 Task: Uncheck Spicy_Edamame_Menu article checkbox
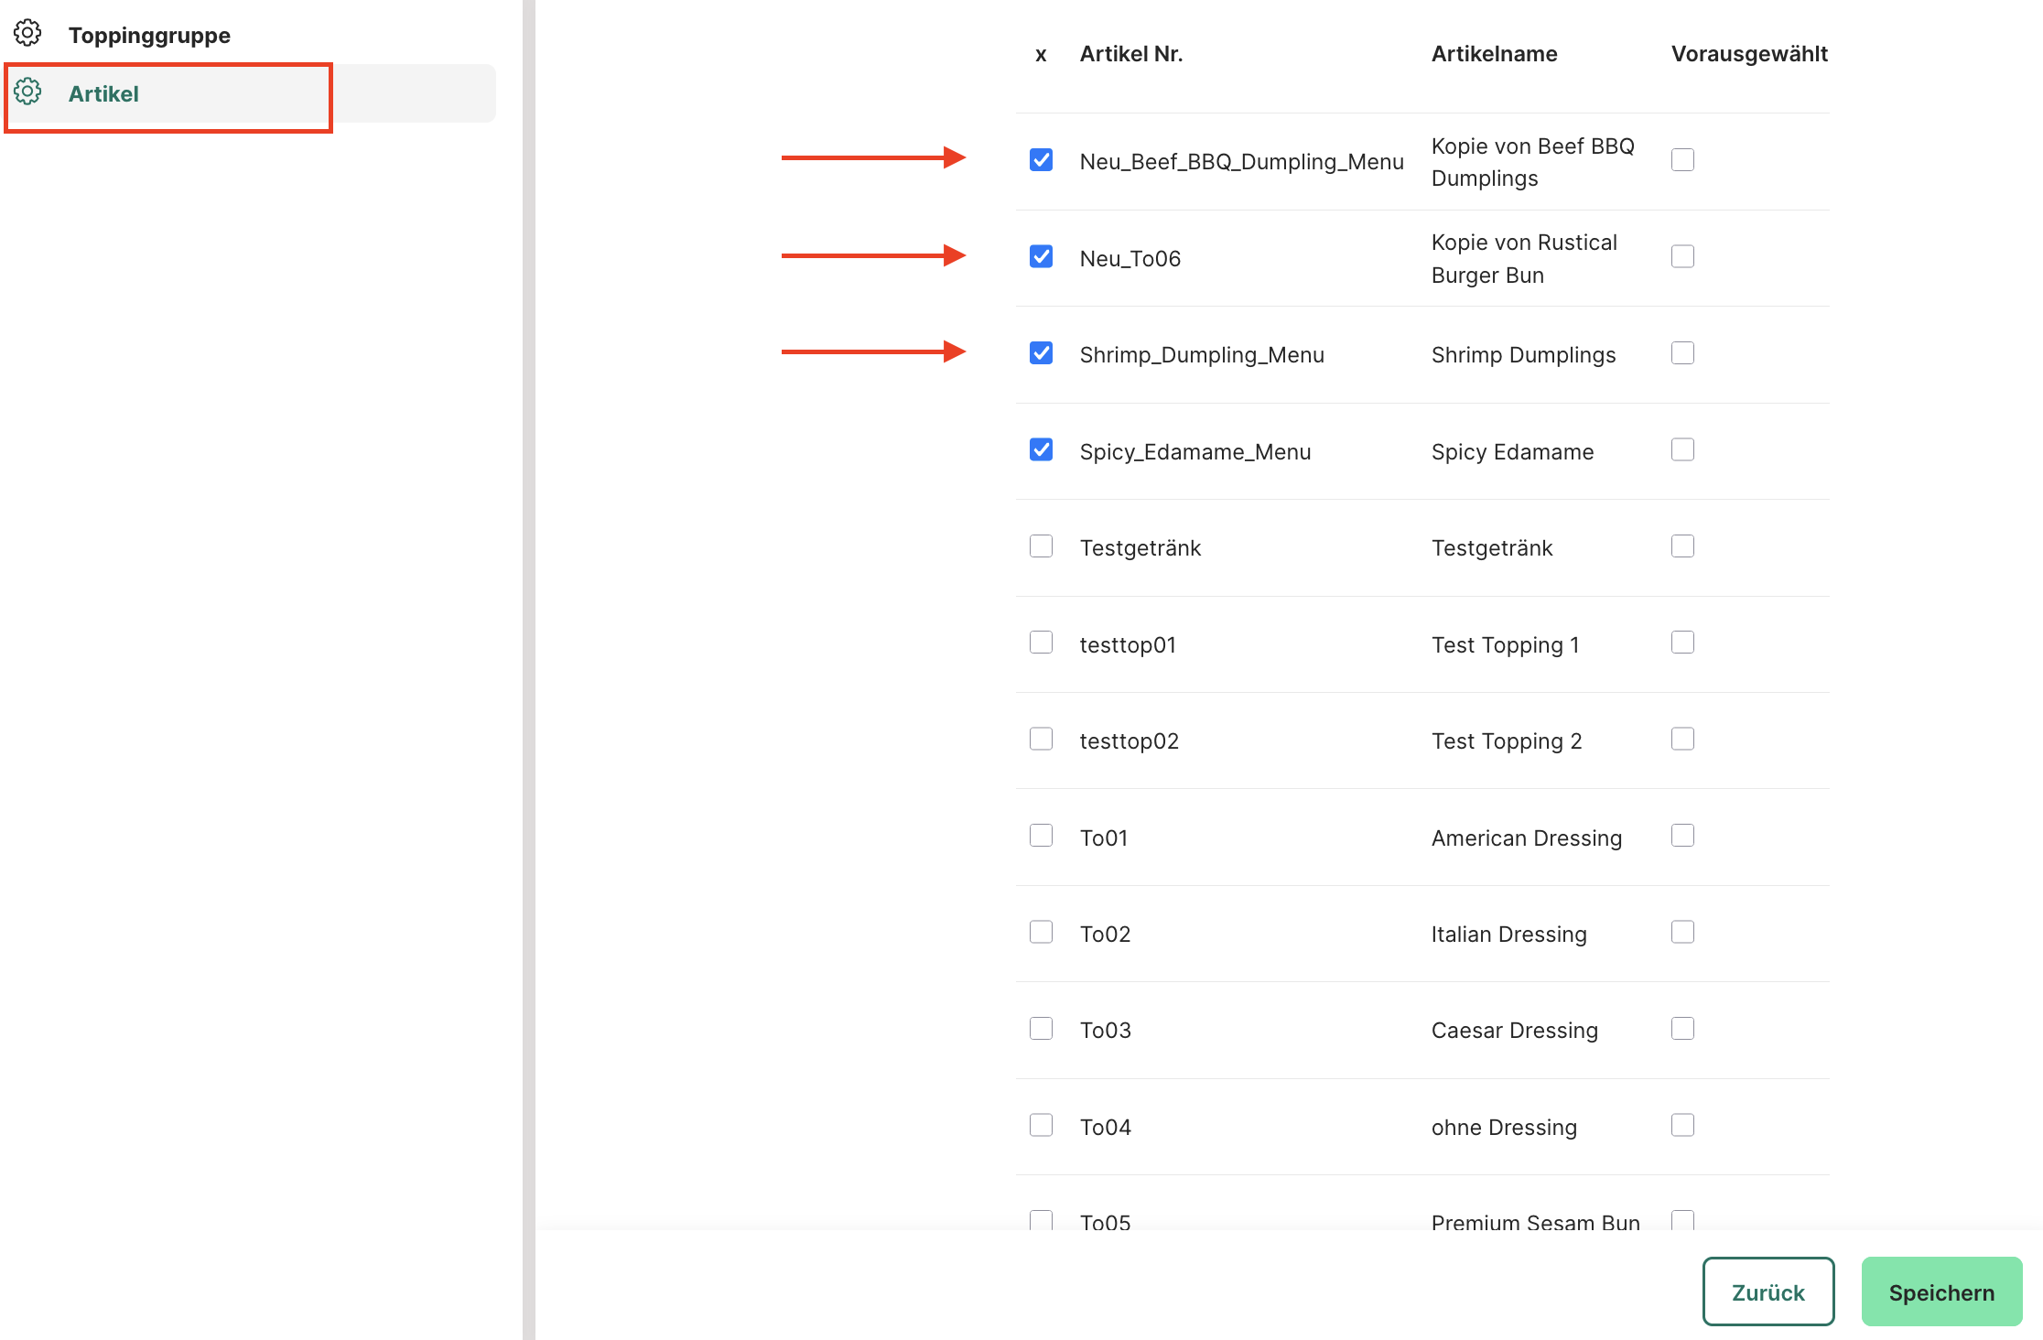pos(1041,449)
